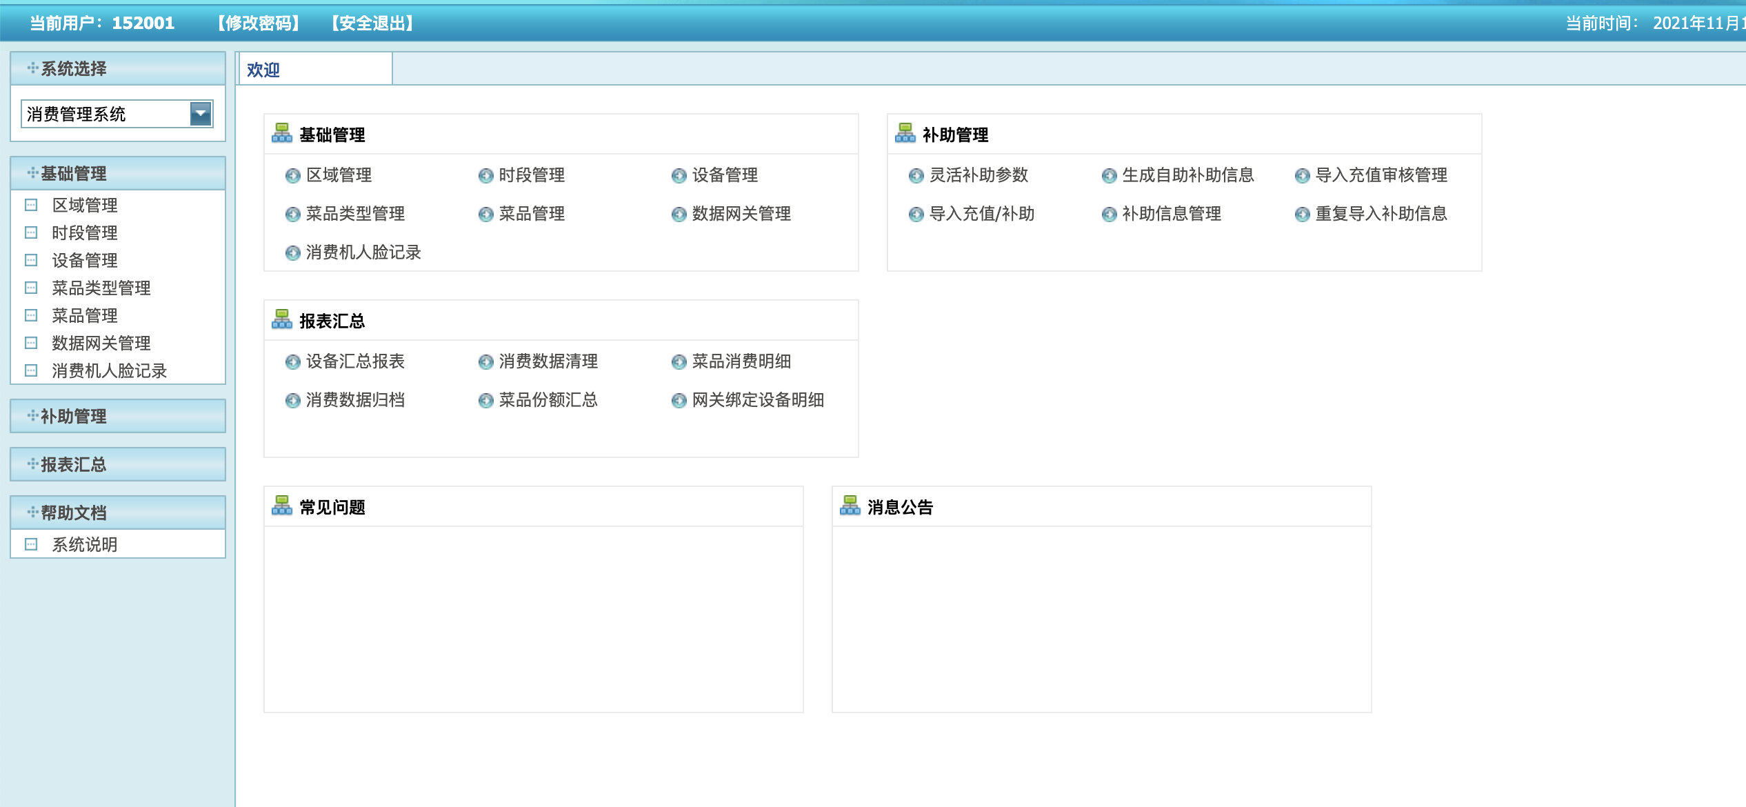Collapse the 系统选择 sidebar section header
This screenshot has width=1746, height=807.
(118, 68)
